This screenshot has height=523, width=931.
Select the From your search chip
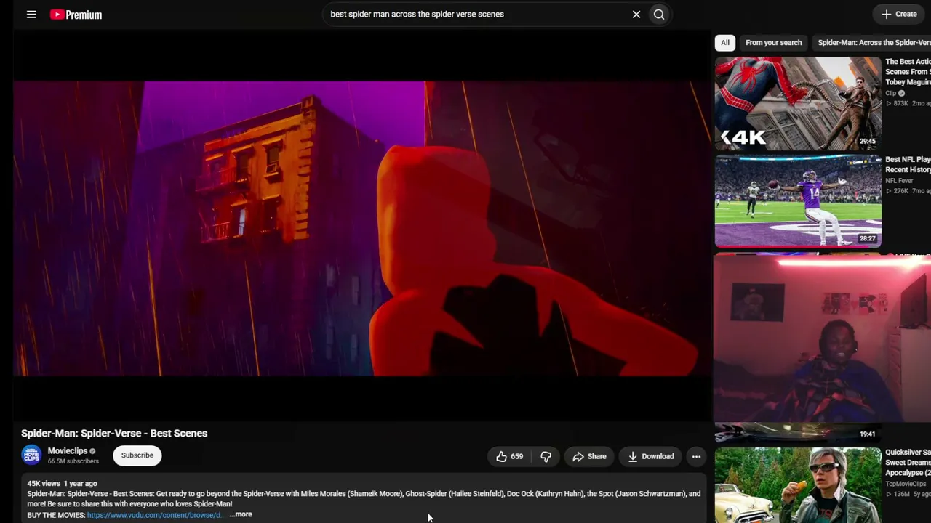(773, 42)
